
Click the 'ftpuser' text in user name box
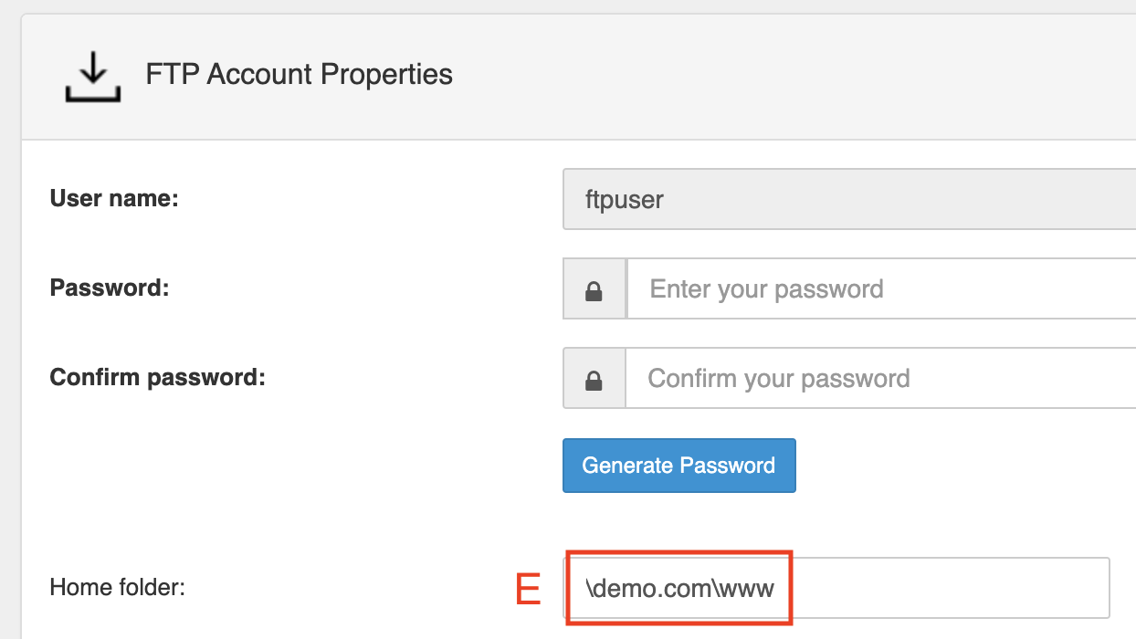click(625, 199)
